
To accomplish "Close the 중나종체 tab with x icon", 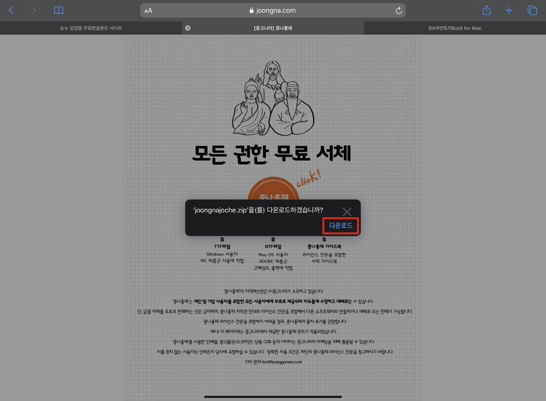I will coord(188,28).
